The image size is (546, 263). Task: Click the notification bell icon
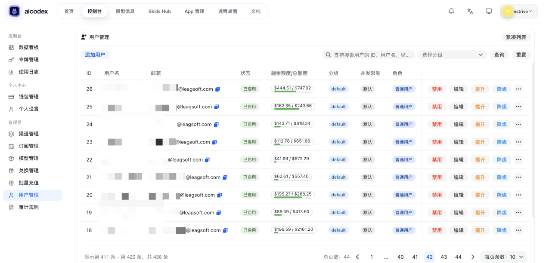451,11
